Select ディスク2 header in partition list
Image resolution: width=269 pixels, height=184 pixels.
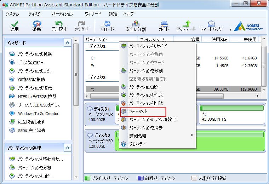97,77
